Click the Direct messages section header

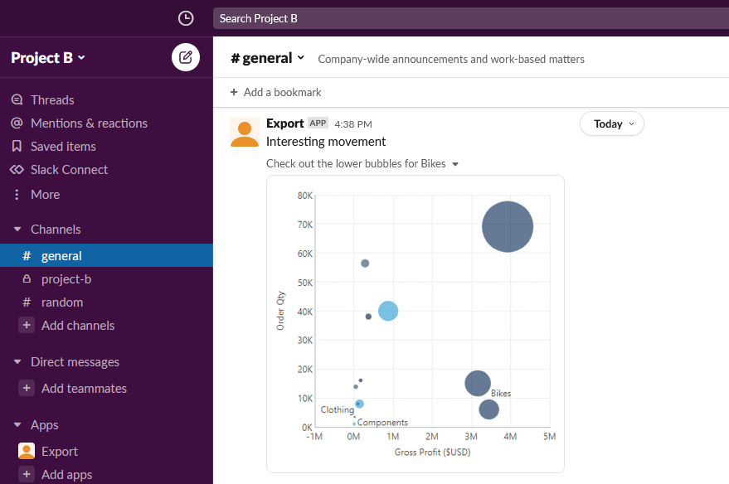click(75, 362)
